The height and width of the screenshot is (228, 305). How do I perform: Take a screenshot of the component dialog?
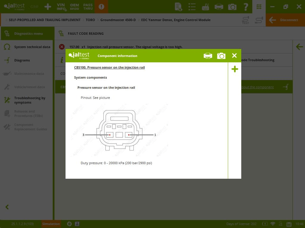(221, 56)
